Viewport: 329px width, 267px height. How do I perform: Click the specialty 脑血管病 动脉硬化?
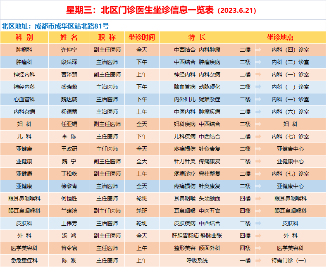(197, 87)
